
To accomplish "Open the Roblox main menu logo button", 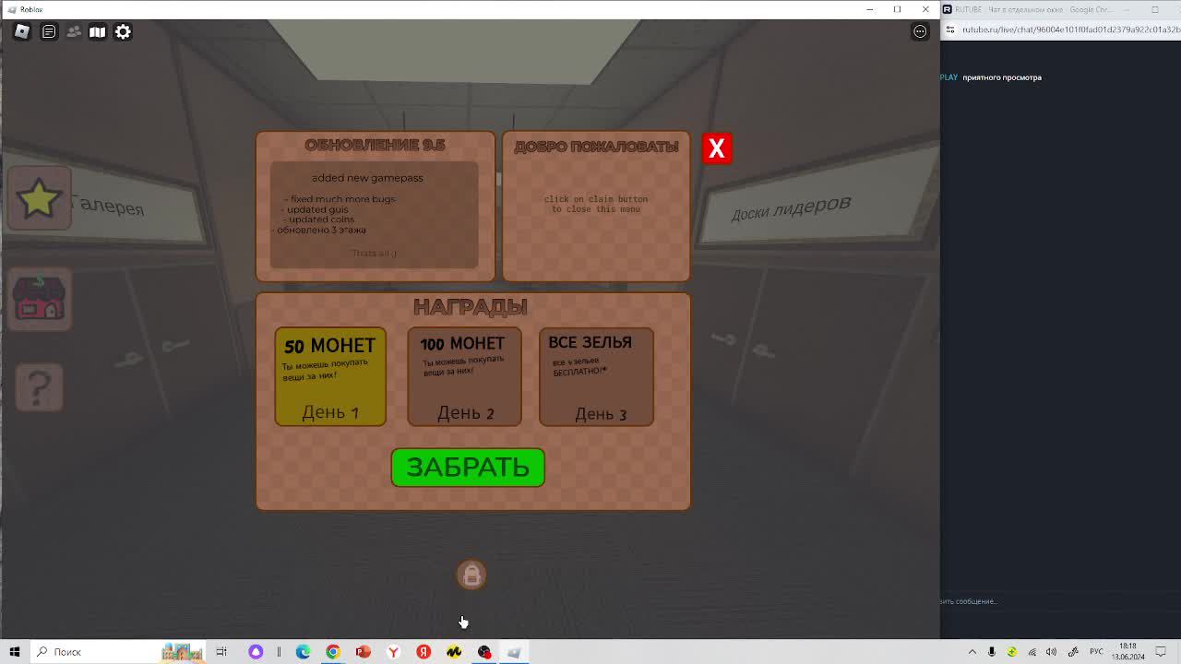I will (22, 31).
